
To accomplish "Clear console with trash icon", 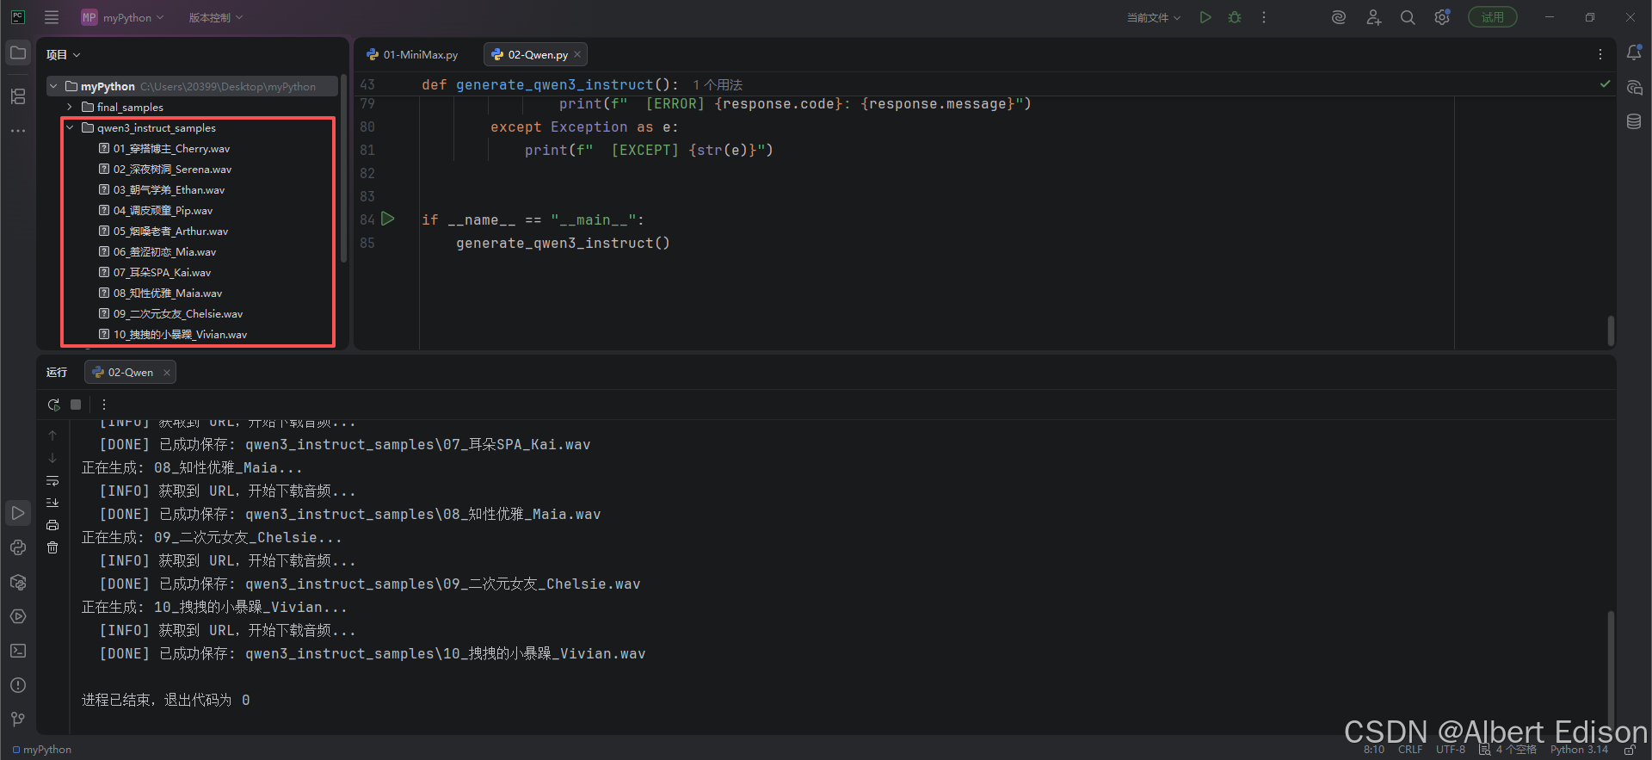I will pyautogui.click(x=52, y=547).
